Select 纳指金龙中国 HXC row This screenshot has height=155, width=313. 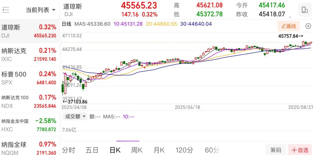point(30,125)
